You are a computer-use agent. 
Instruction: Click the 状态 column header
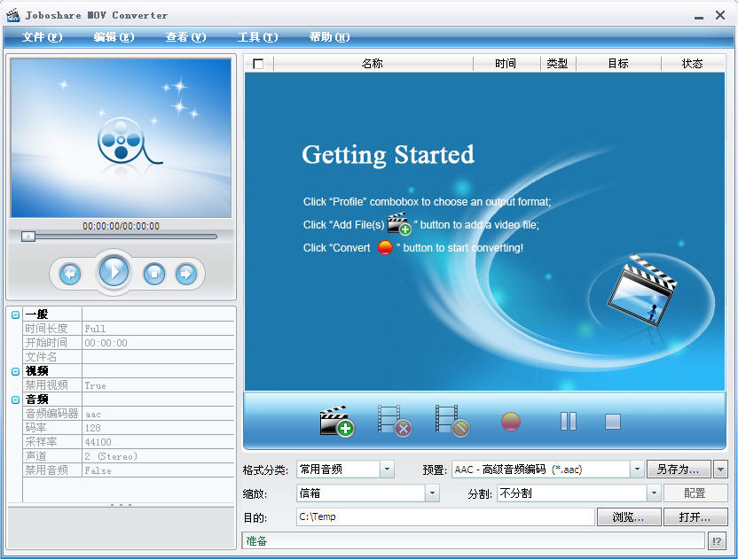[693, 64]
